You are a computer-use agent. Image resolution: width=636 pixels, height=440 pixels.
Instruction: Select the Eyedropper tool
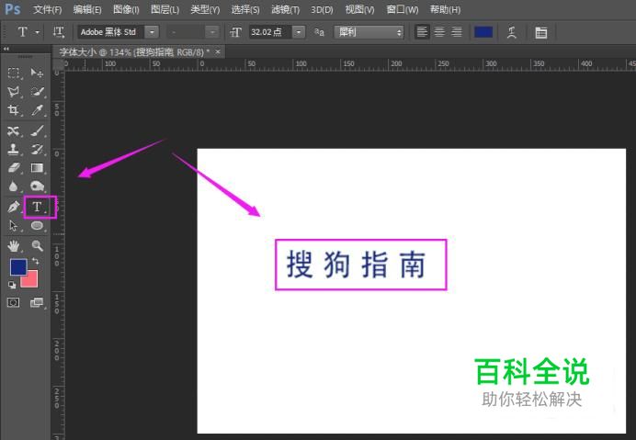(37, 110)
